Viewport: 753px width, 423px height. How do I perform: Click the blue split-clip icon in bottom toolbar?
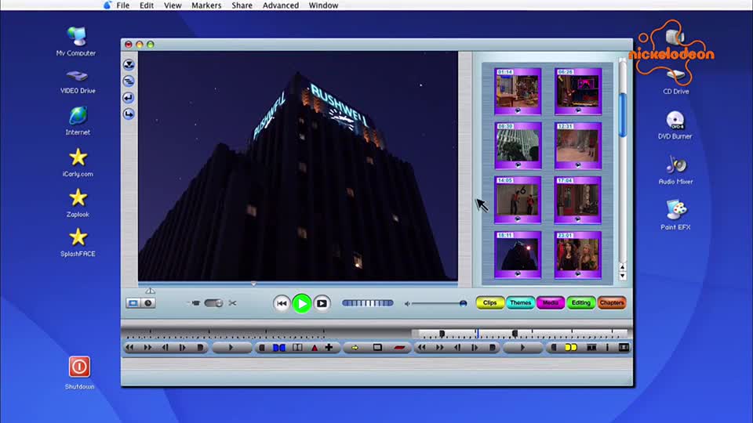(279, 348)
